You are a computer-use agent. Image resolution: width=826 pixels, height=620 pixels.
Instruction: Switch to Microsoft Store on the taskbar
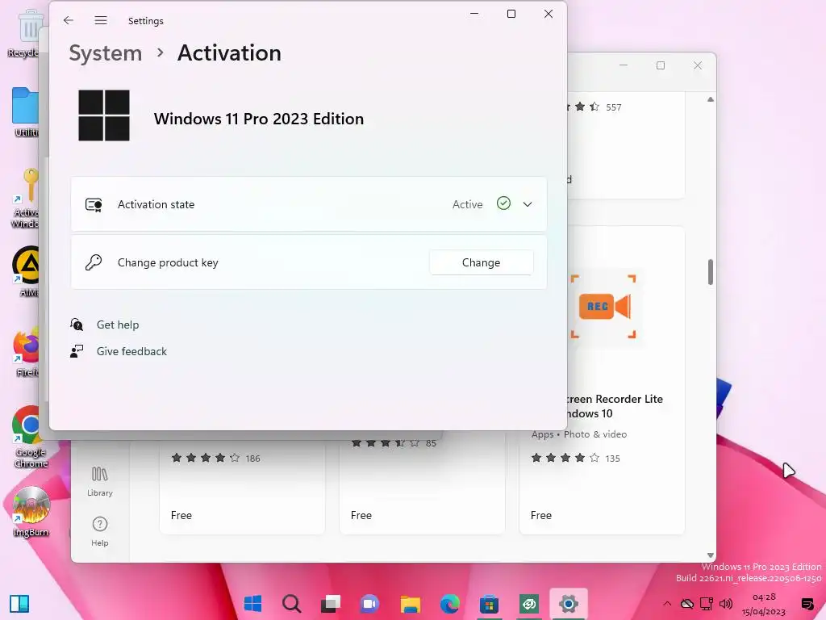(489, 604)
